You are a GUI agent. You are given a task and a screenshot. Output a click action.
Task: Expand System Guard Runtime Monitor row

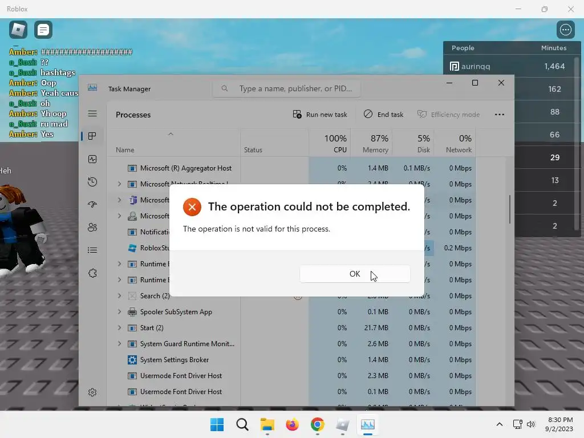[119, 344]
